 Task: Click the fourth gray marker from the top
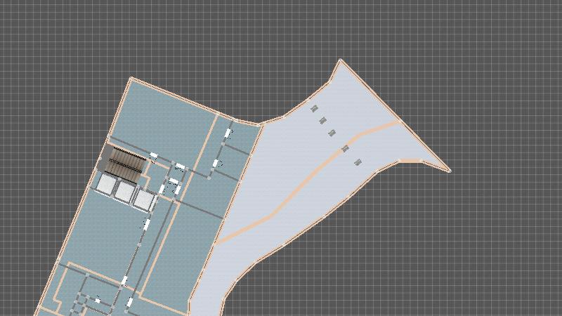coord(345,148)
